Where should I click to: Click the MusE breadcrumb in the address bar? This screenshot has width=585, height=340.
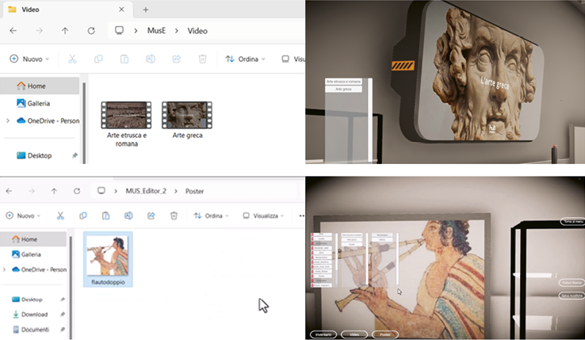click(156, 31)
